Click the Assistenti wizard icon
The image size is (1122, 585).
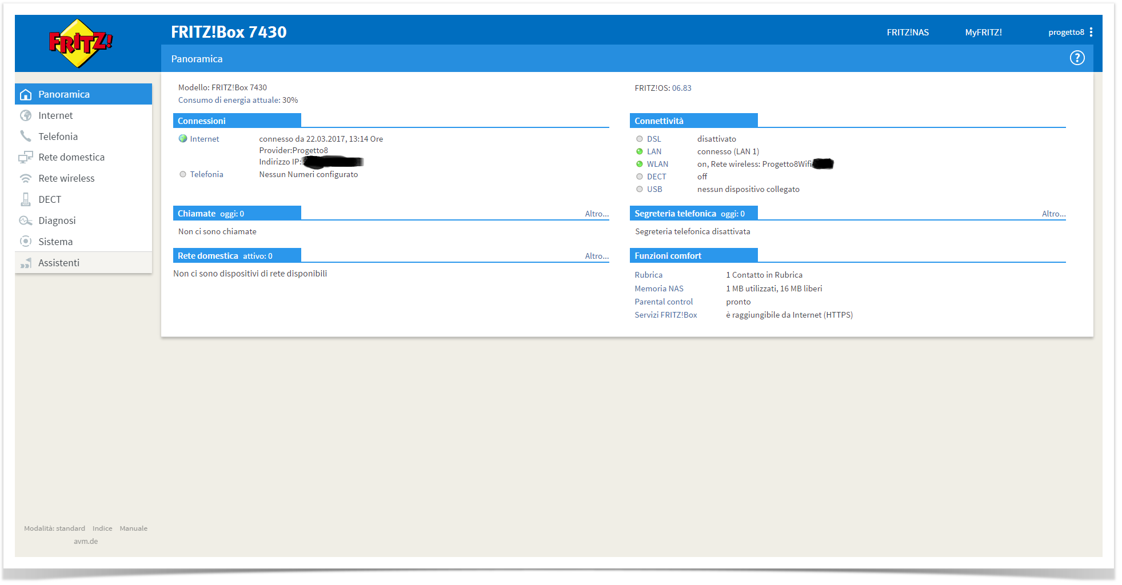coord(26,263)
